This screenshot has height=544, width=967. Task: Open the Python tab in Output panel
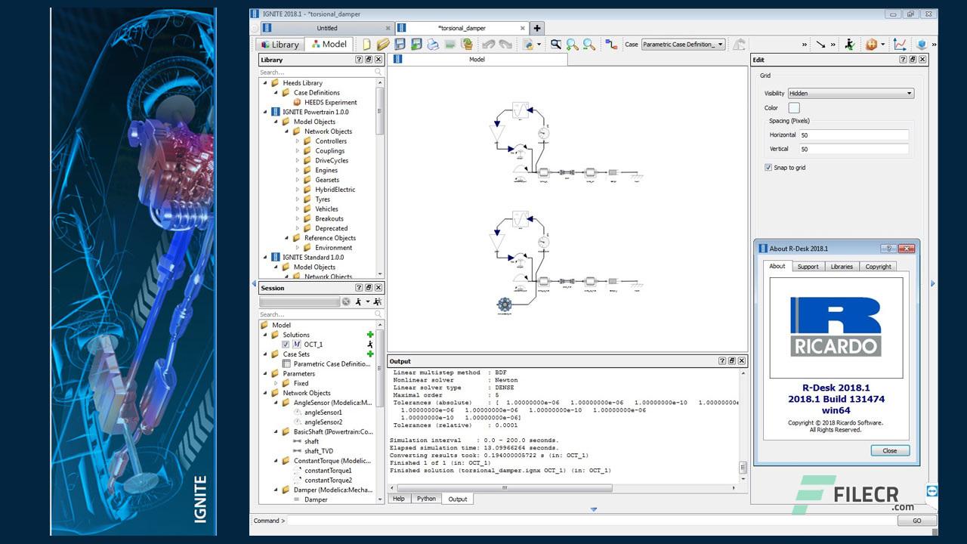tap(426, 499)
